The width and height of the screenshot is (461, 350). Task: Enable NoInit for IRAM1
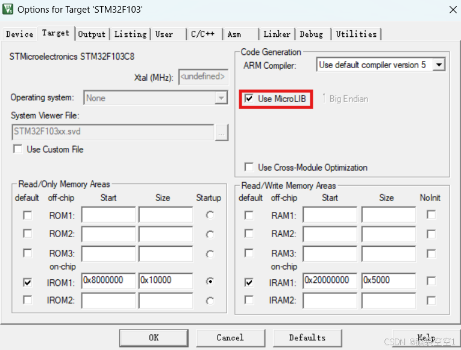pyautogui.click(x=431, y=281)
